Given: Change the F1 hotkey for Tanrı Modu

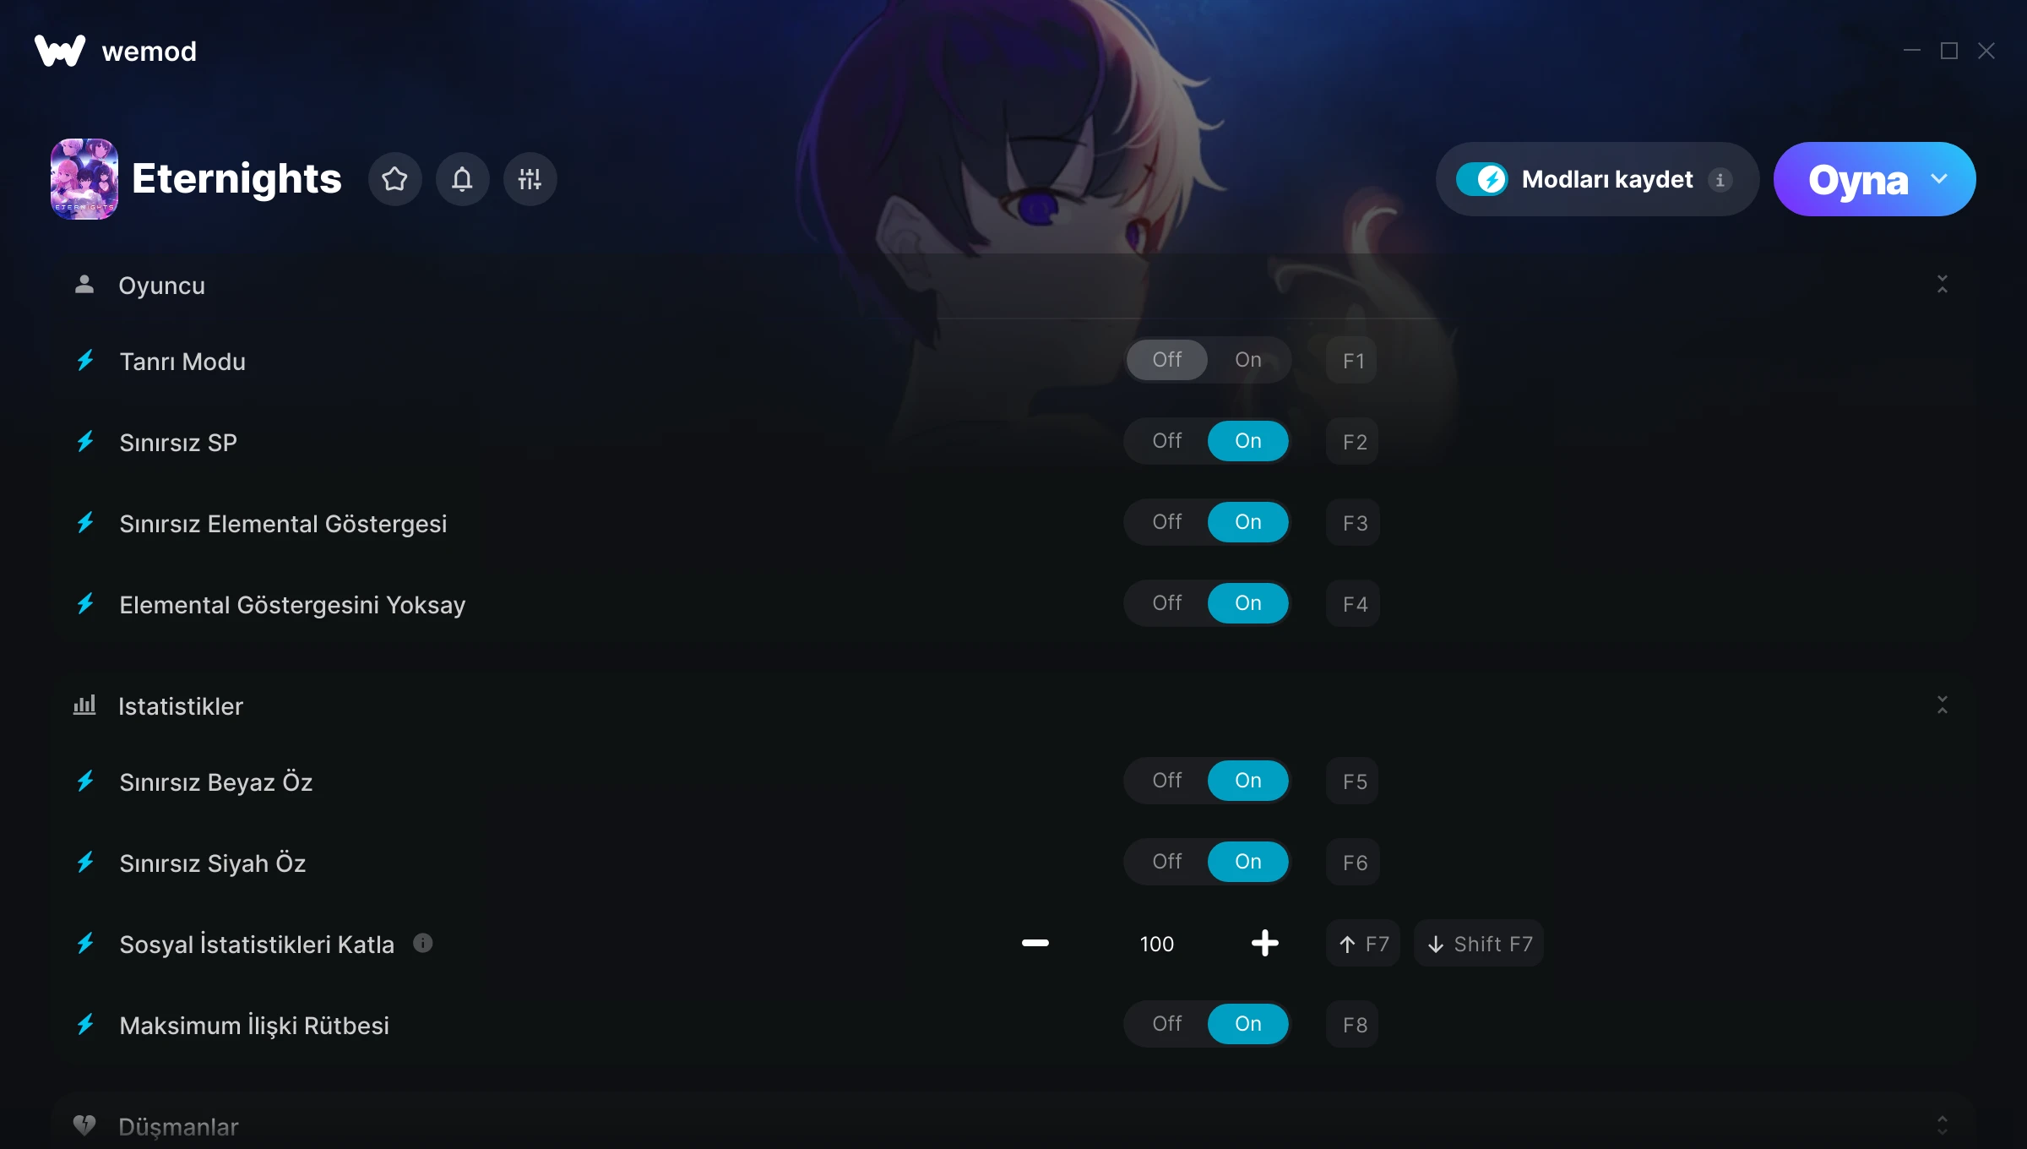Looking at the screenshot, I should 1352,361.
